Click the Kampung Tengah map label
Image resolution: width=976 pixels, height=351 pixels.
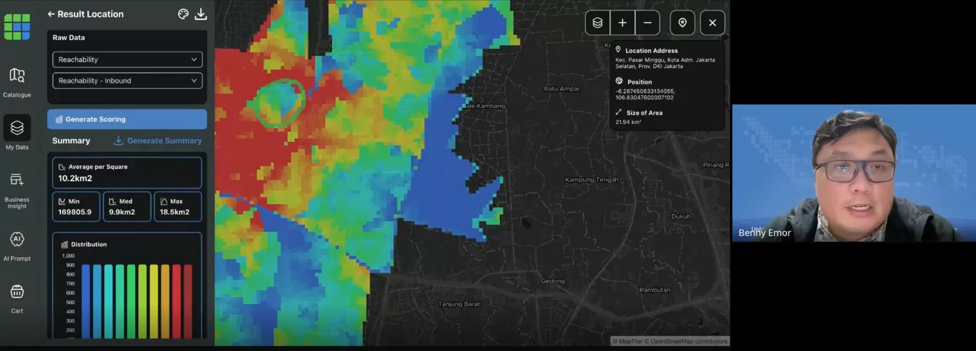[x=592, y=179]
